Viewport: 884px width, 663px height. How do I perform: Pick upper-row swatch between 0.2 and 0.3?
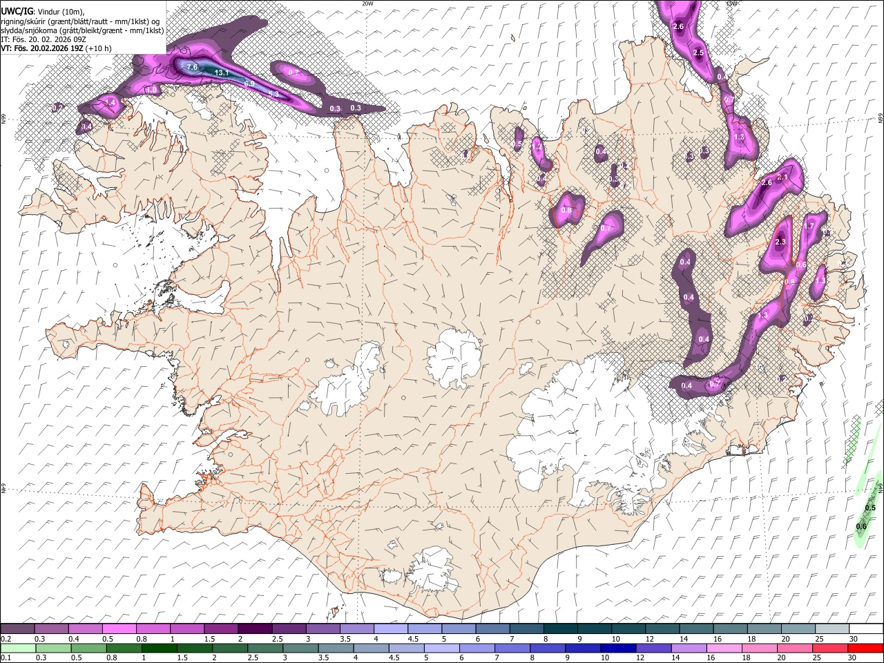click(x=18, y=629)
